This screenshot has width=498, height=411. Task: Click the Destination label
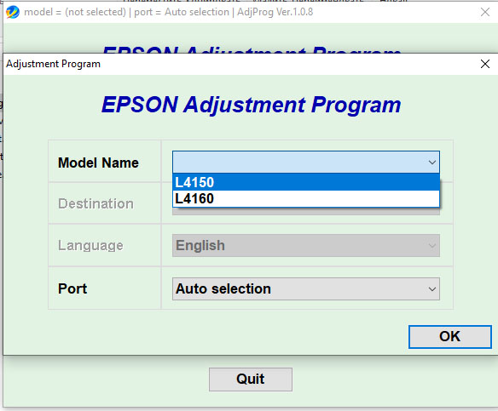click(96, 203)
